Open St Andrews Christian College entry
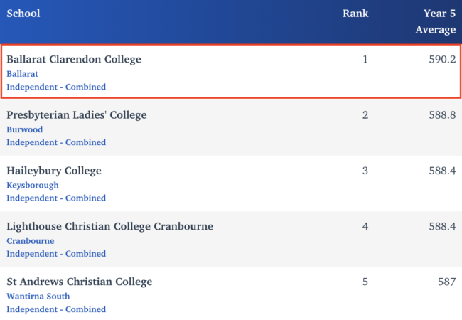 click(80, 282)
